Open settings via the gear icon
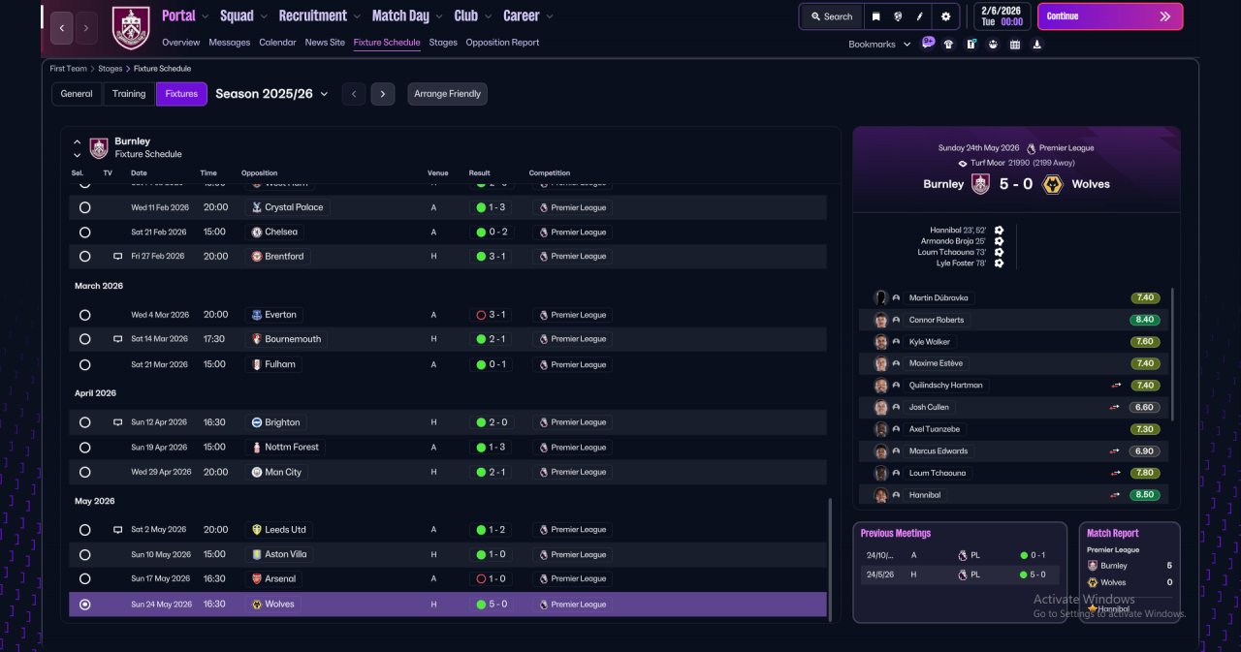1241x652 pixels. pos(945,16)
